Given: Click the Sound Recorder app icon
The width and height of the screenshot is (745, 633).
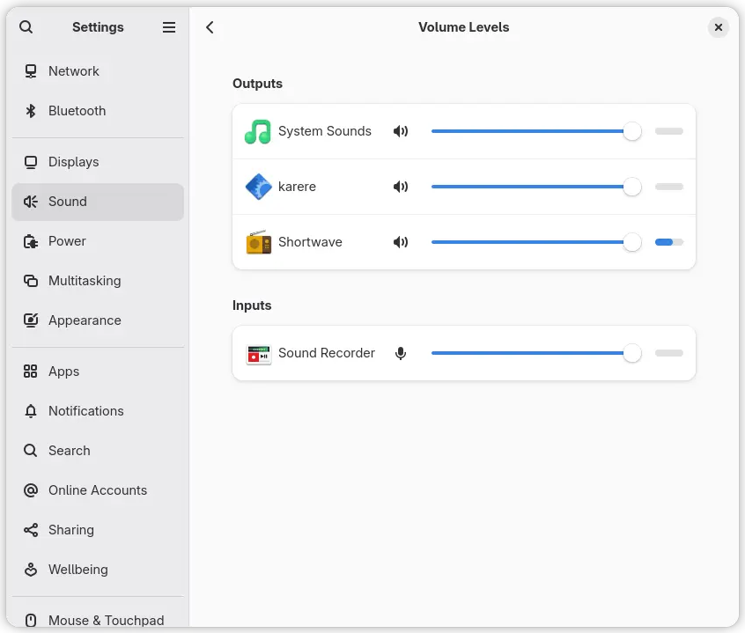Looking at the screenshot, I should click(258, 353).
